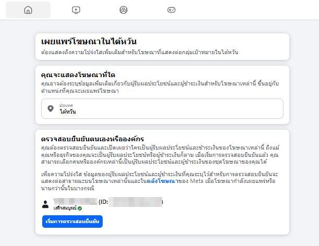This screenshot has height=246, width=319.
Task: Click the ประเทศ field label
Action: coord(66,105)
